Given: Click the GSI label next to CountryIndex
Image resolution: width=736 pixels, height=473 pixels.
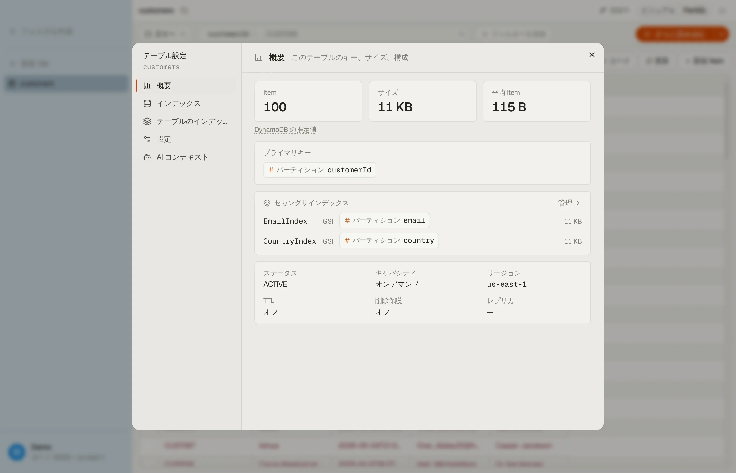Looking at the screenshot, I should [x=328, y=241].
